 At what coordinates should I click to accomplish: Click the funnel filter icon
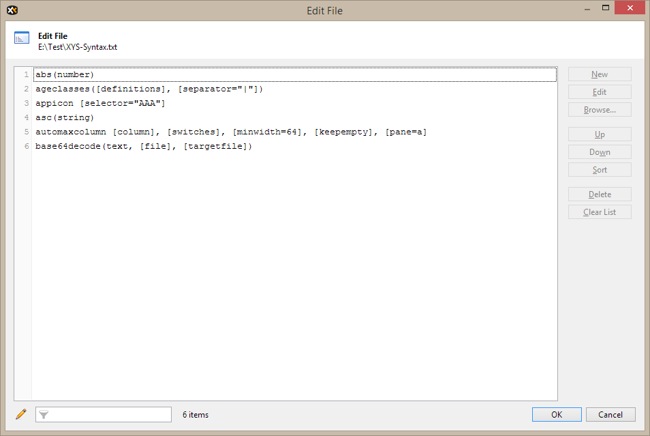click(44, 415)
